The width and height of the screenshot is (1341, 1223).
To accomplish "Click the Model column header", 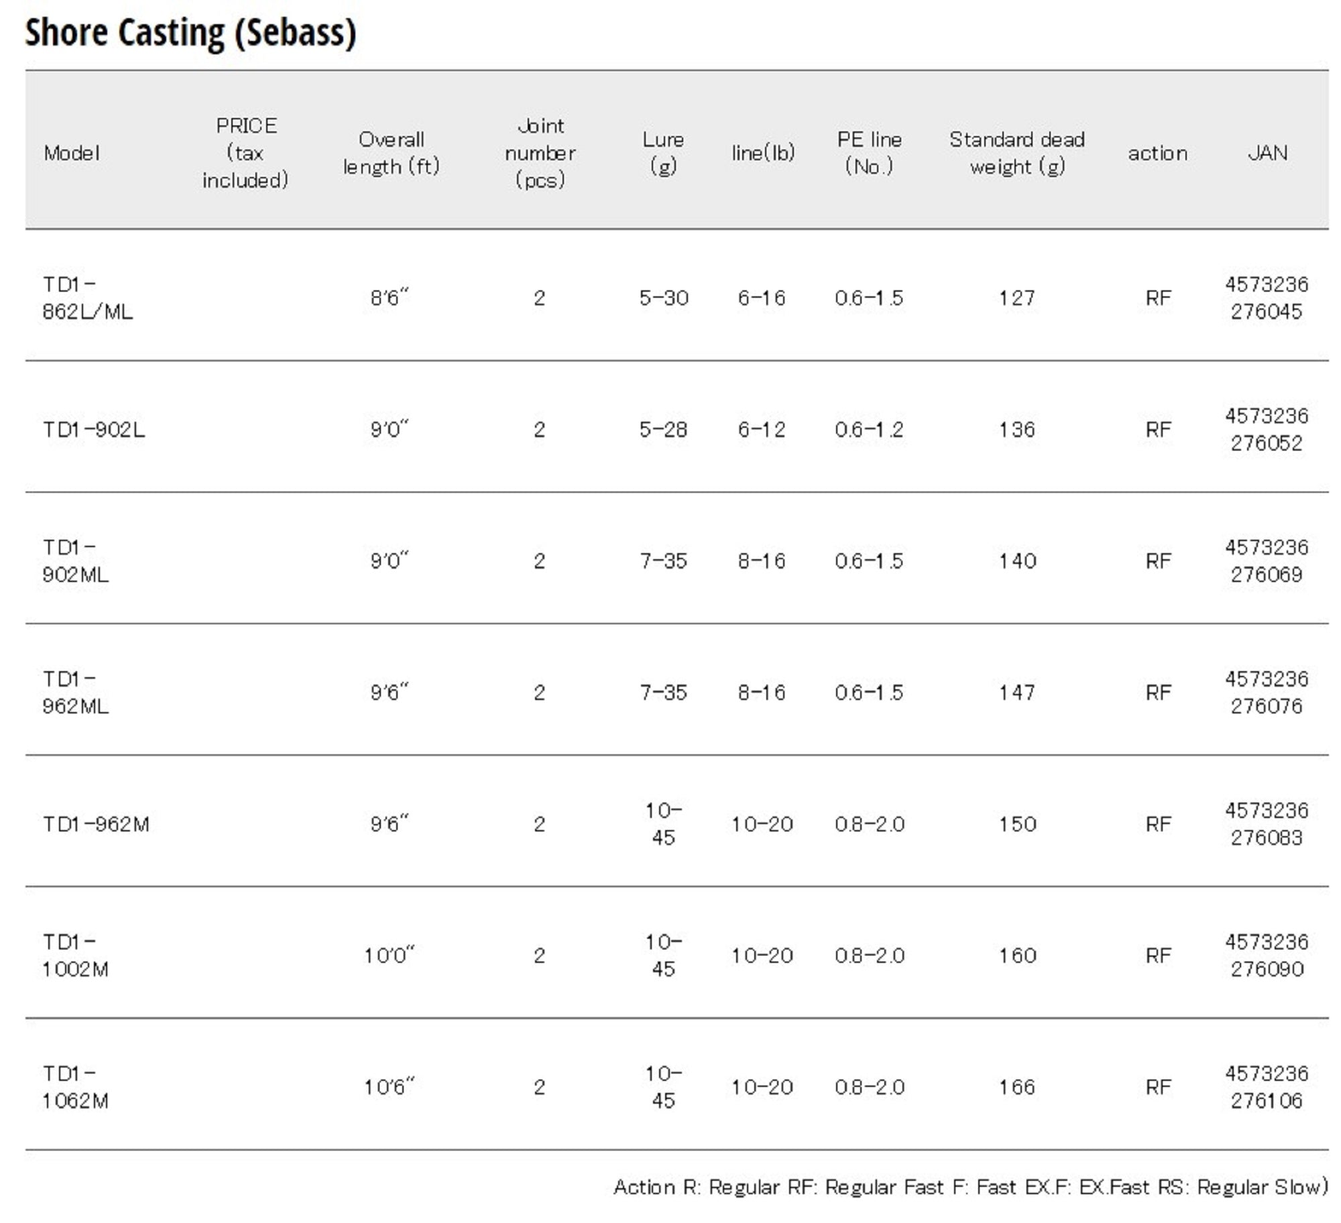I will click(72, 153).
